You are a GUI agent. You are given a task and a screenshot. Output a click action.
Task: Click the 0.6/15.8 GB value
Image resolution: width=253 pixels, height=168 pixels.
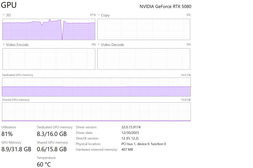pos(52,149)
